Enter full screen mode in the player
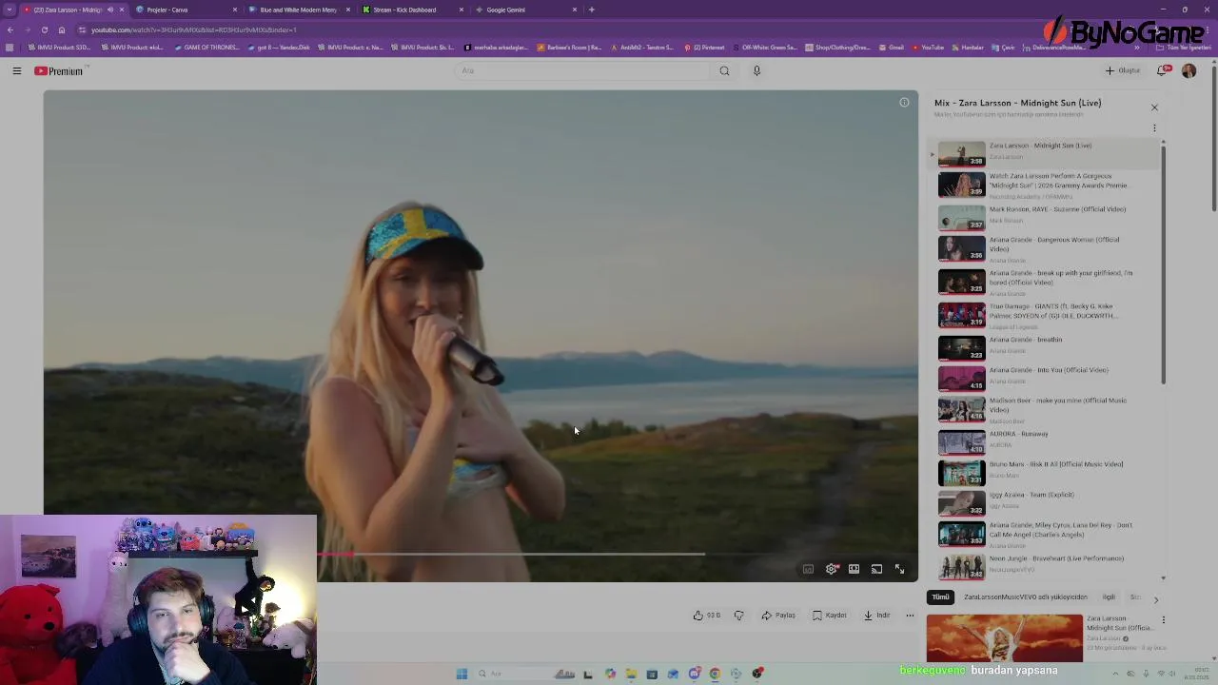1218x685 pixels. 899,569
